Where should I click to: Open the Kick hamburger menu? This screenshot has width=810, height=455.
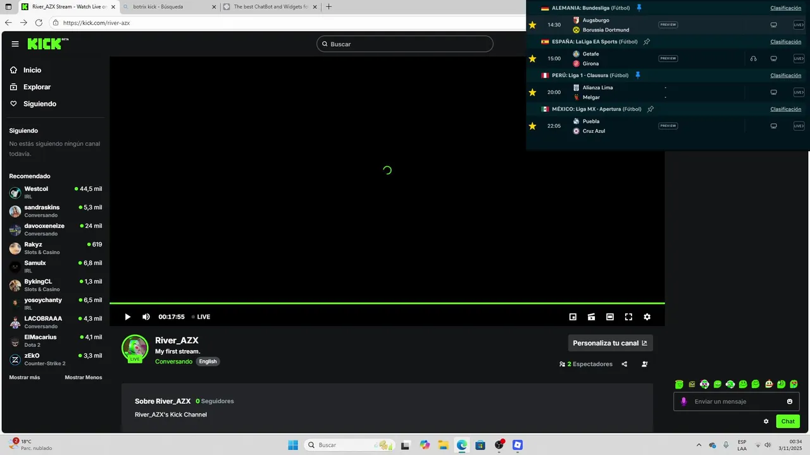(x=15, y=44)
